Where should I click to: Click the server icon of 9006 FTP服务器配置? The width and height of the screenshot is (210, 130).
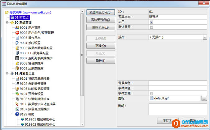(17, 53)
